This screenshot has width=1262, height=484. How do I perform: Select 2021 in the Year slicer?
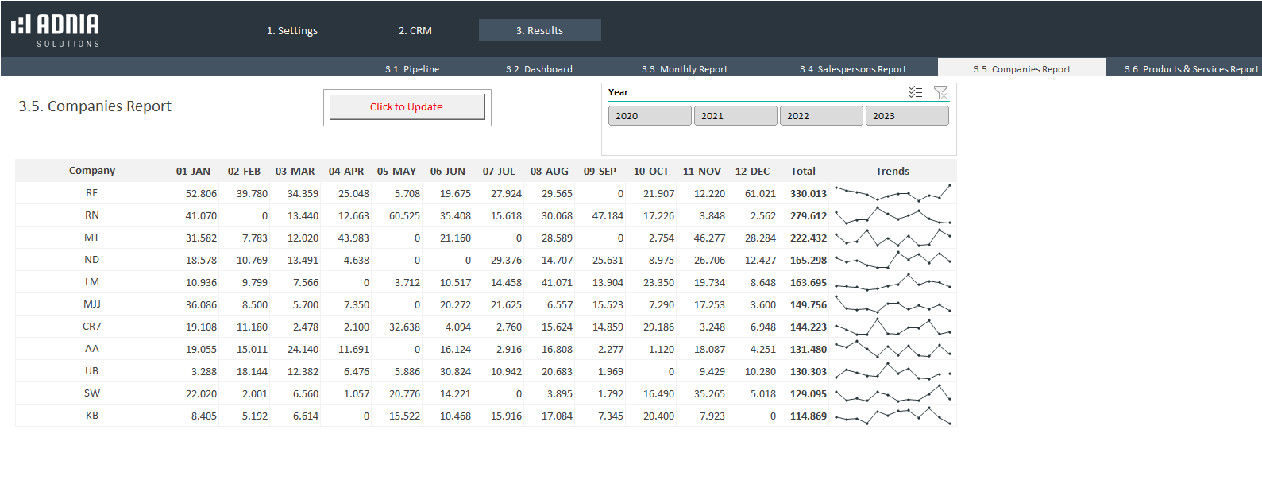coord(735,116)
